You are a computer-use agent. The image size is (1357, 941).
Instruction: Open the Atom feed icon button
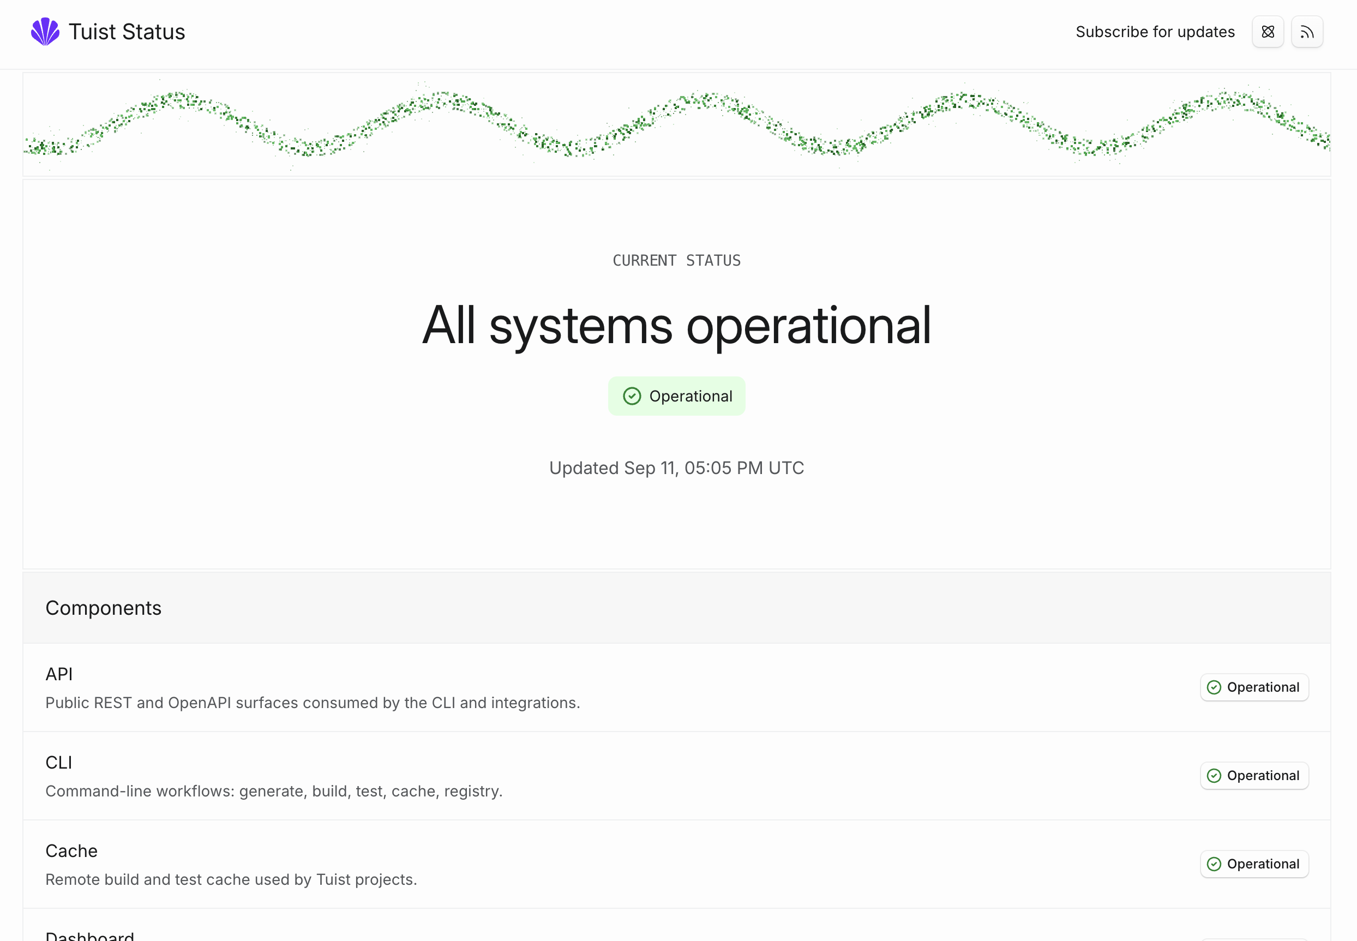pyautogui.click(x=1268, y=32)
